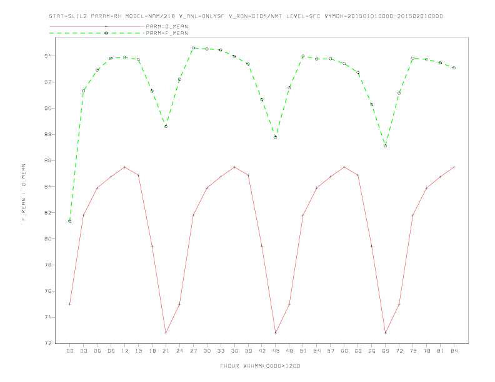The image size is (495, 382).
Task: Click the x-axis tick label 36
Action: coord(234,351)
